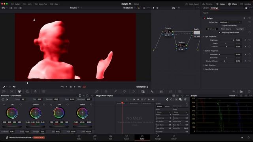253x142 pixels.
Task: Select Faster quality for Magic Mask
Action: point(159,106)
